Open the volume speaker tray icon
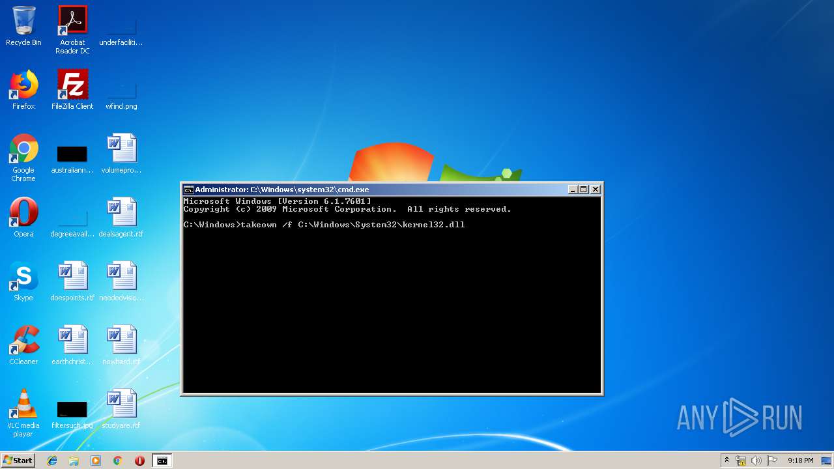 pyautogui.click(x=756, y=461)
